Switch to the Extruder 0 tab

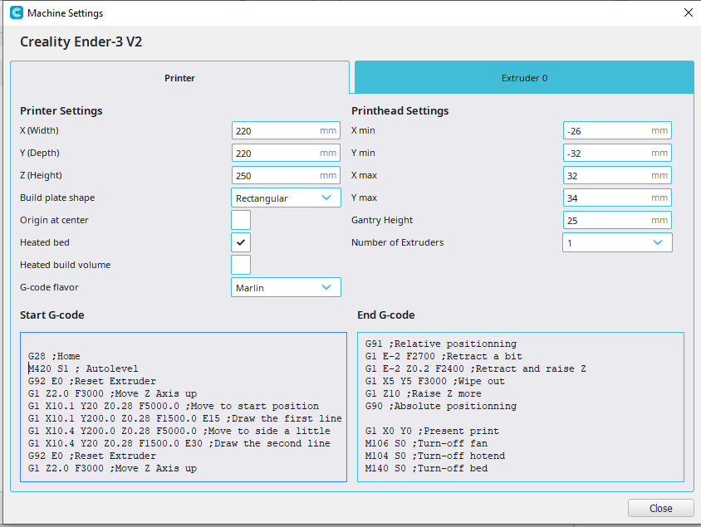coord(524,78)
